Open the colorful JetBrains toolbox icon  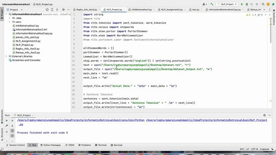[273, 4]
